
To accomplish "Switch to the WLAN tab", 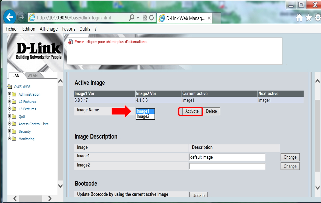I will tap(33, 75).
